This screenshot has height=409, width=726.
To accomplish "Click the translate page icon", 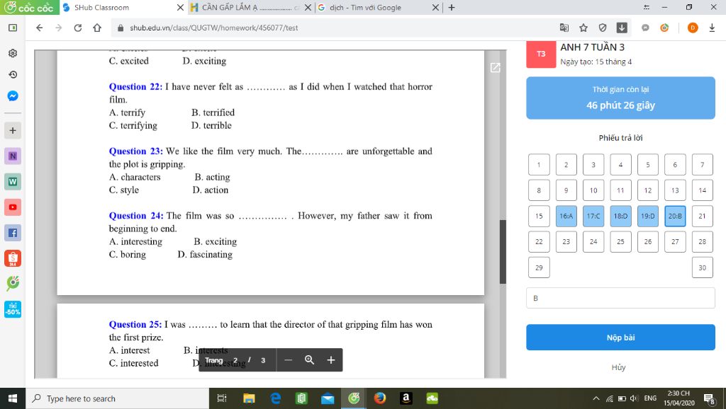I will click(x=564, y=28).
